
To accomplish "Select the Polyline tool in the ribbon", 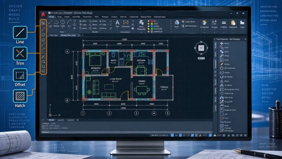I will 56,24.
